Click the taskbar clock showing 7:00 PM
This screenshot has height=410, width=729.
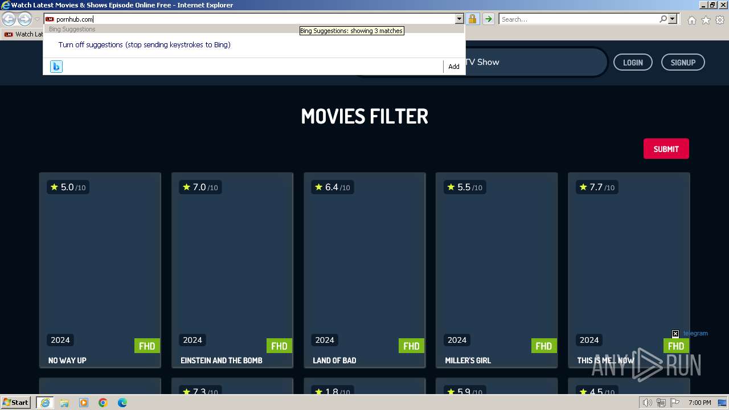point(699,403)
